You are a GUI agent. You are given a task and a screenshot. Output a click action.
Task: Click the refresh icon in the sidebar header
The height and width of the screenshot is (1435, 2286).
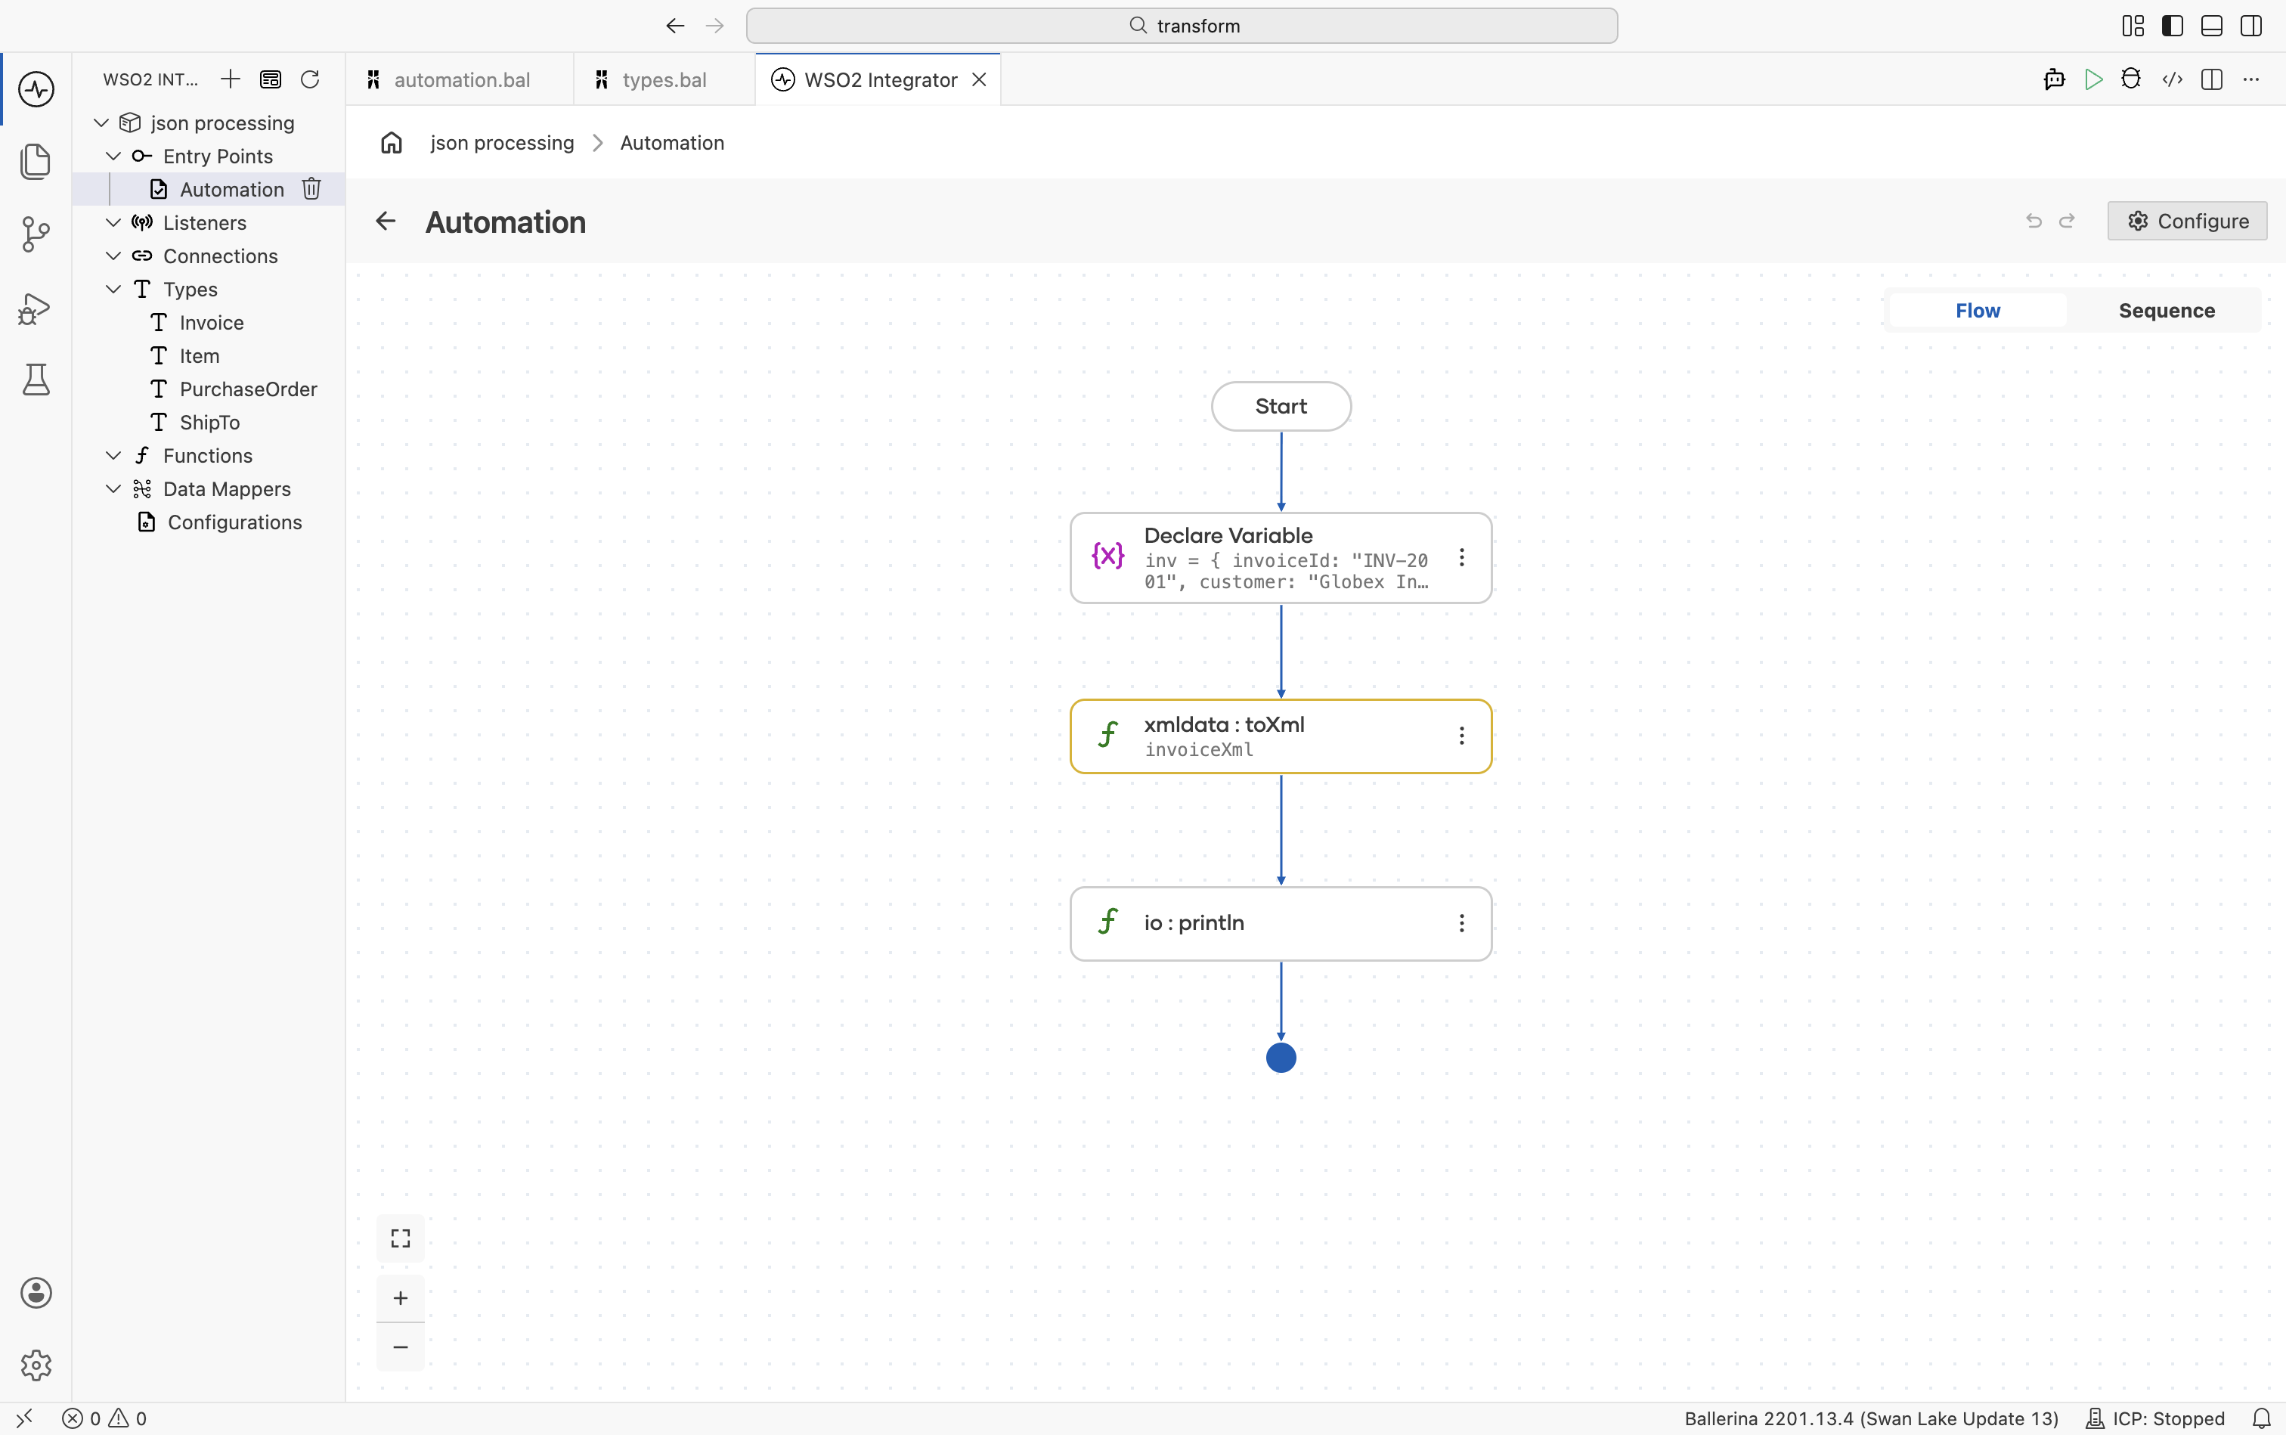309,79
